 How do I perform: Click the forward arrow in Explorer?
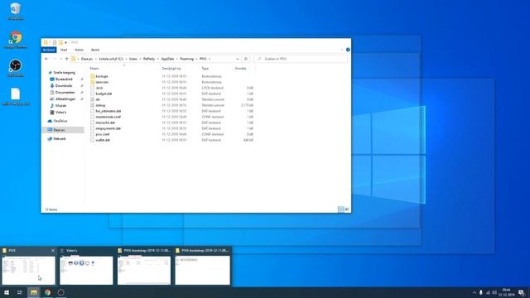click(x=55, y=59)
